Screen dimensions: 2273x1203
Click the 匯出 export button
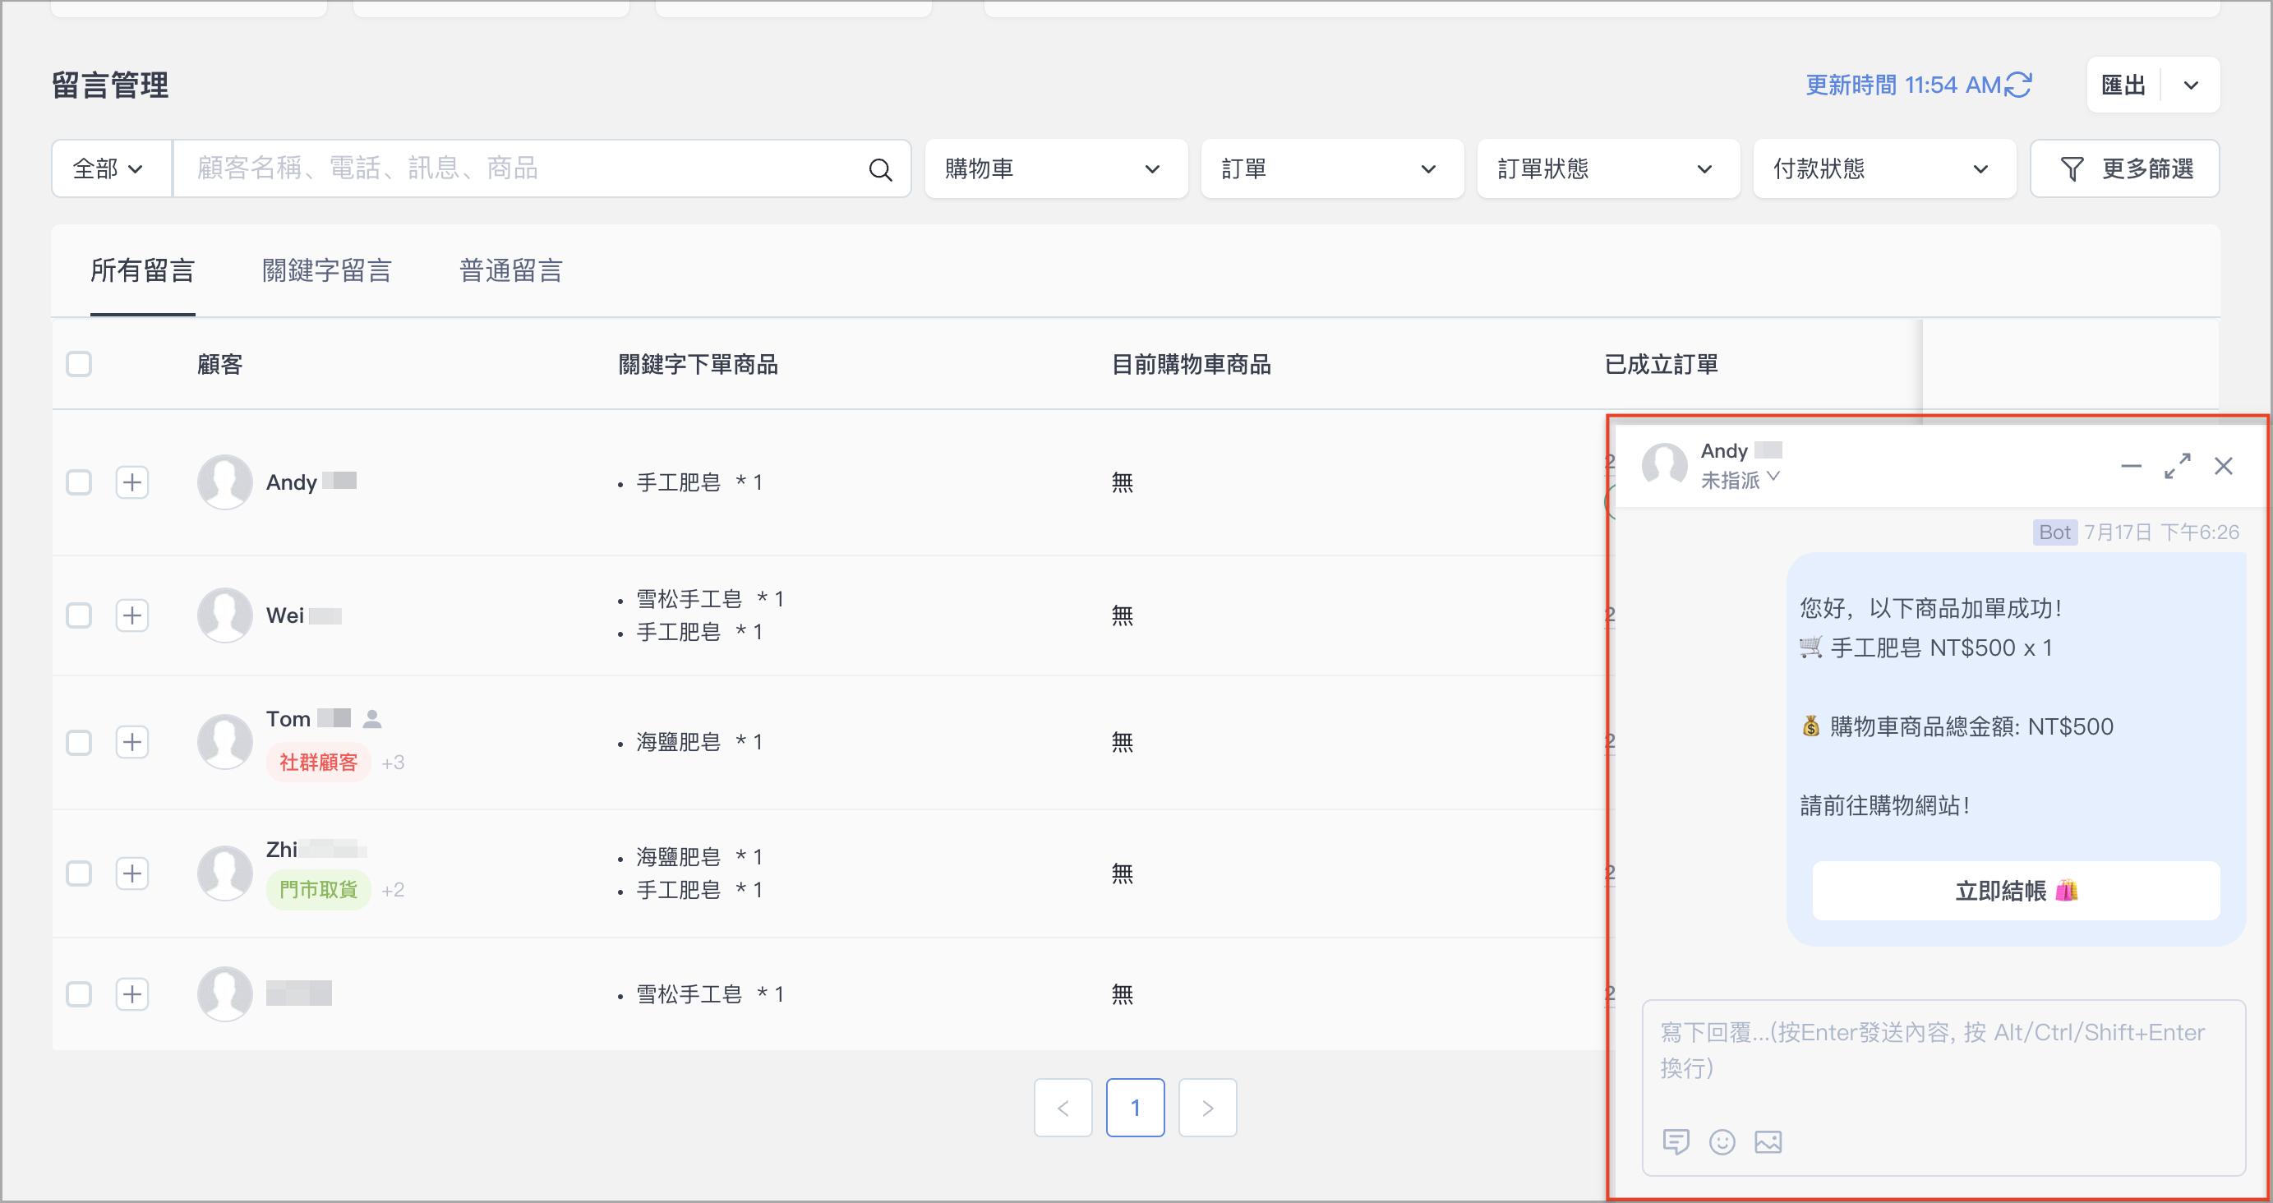pos(2123,85)
